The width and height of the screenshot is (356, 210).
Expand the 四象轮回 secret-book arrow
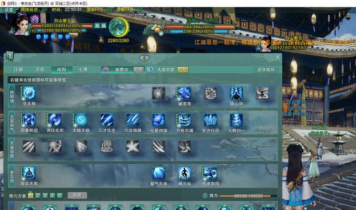coord(23,125)
